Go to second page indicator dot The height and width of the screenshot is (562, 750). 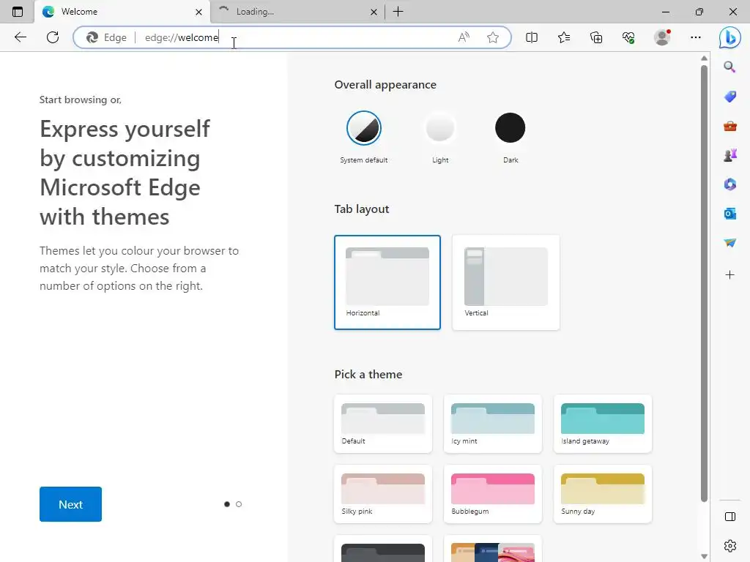pos(239,504)
